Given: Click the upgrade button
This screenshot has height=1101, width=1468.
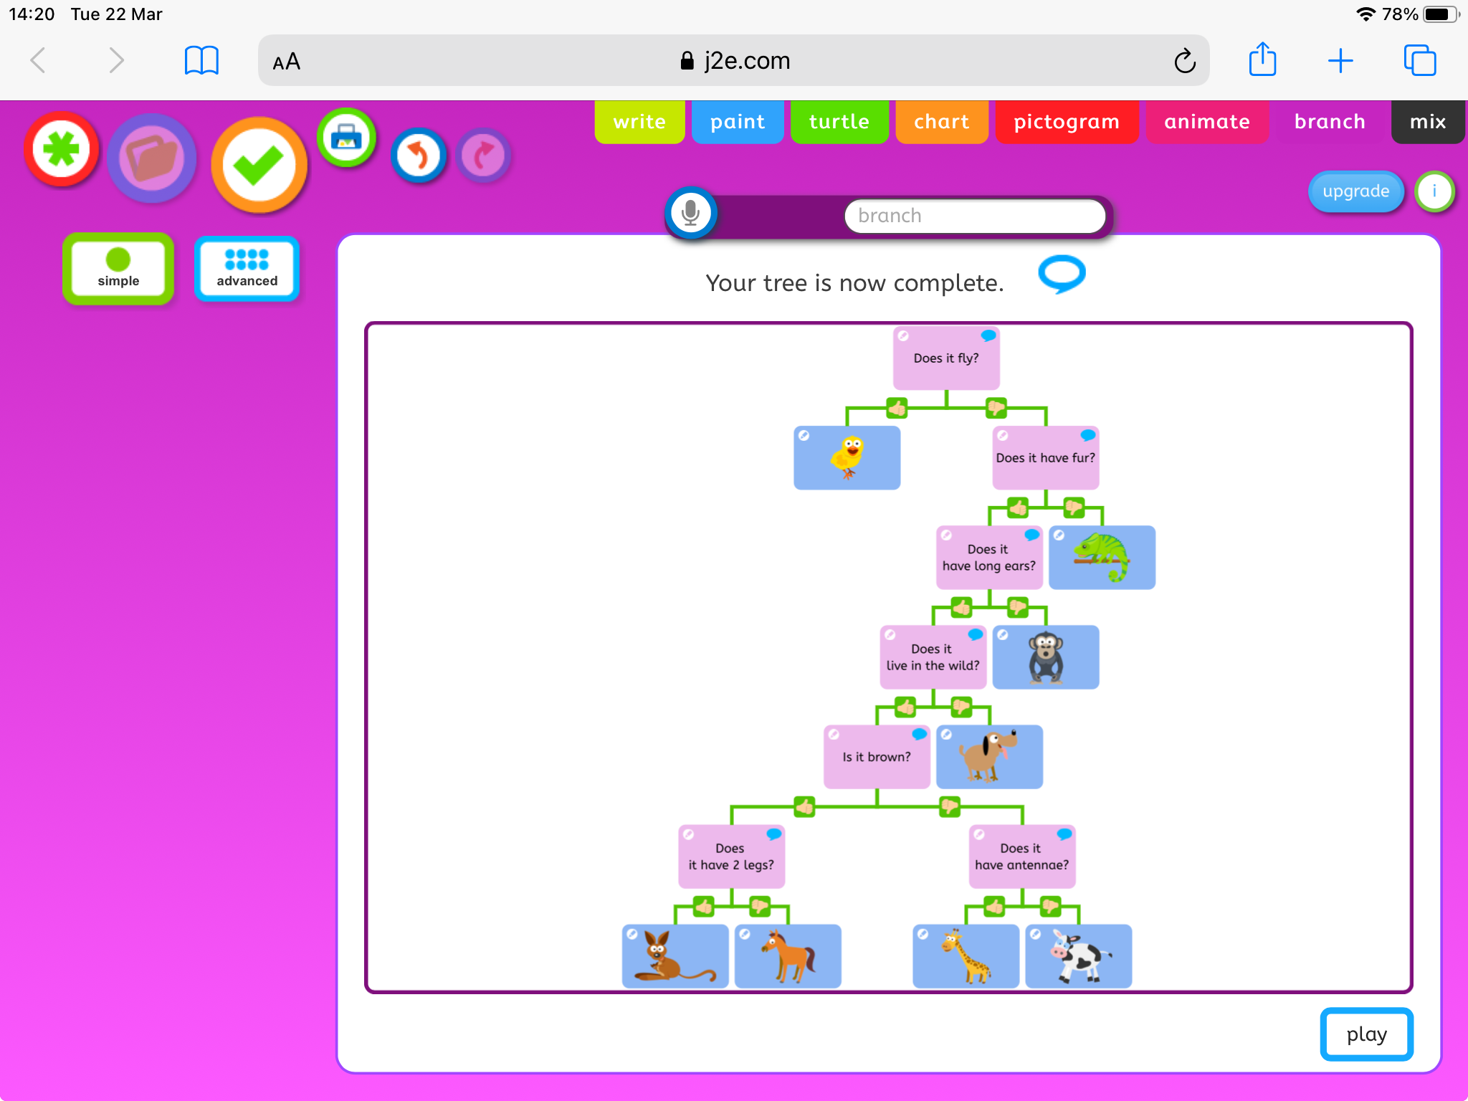Looking at the screenshot, I should tap(1355, 191).
